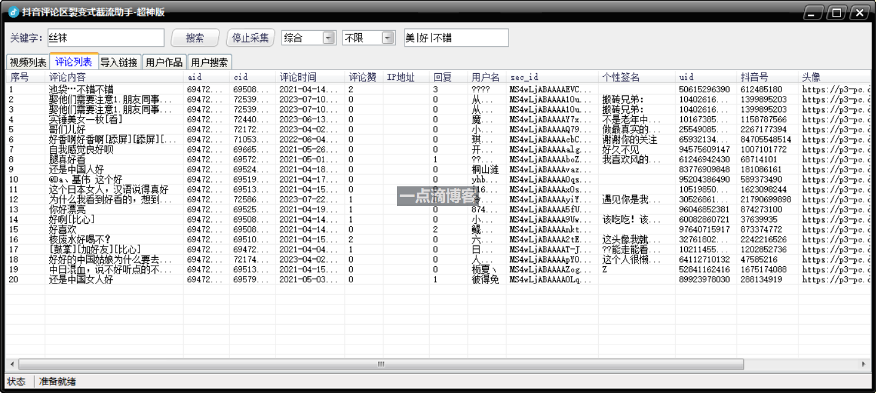This screenshot has height=393, width=876.
Task: Click the uid cell 83776909848
Action: pyautogui.click(x=704, y=169)
